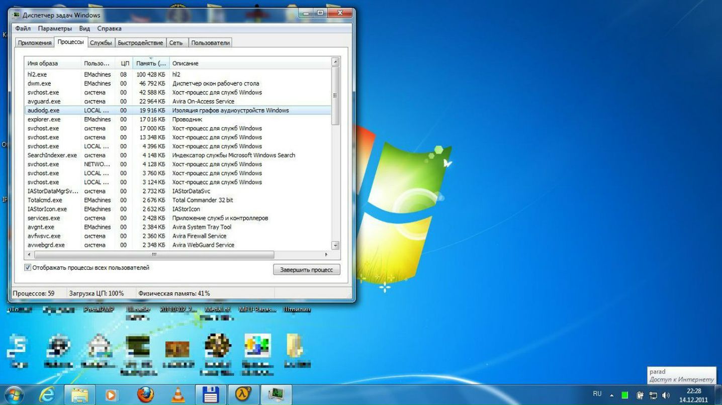Open Firefox from the taskbar
The image size is (722, 405).
tap(145, 395)
